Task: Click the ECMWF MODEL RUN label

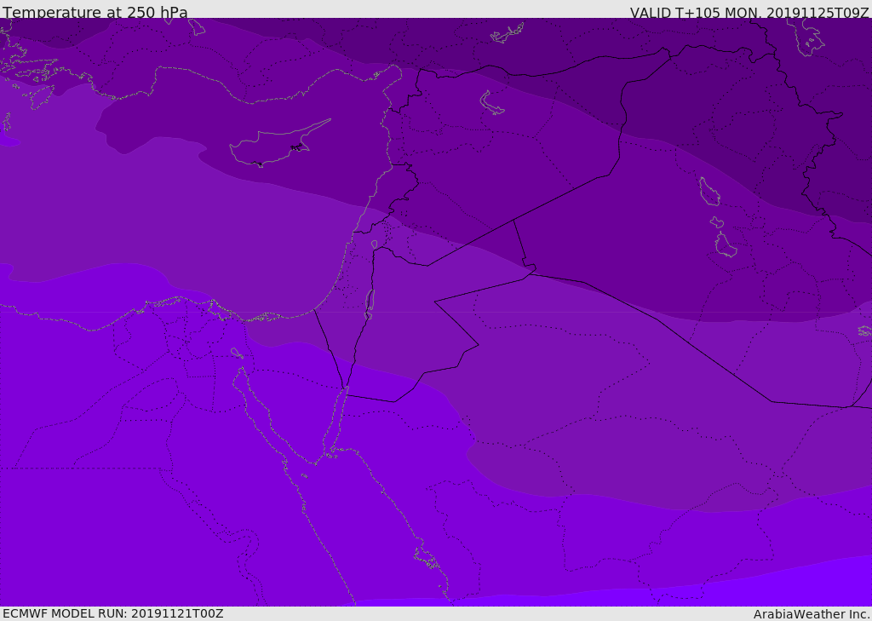Action: point(112,613)
